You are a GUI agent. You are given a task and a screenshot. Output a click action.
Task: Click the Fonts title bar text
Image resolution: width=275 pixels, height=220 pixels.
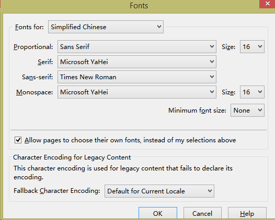tap(139, 6)
